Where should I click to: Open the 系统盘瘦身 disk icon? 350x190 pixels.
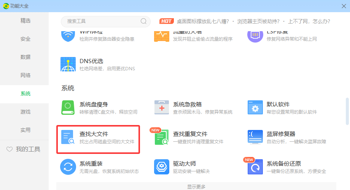[x=68, y=108]
